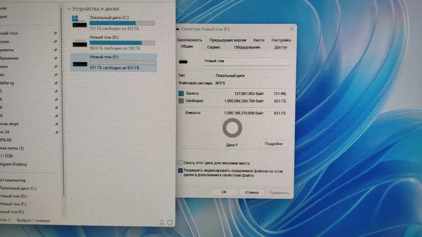Click text 131 ГБ свободно из 452 ГБ
Screen dimensions: 422x237
pos(114,28)
